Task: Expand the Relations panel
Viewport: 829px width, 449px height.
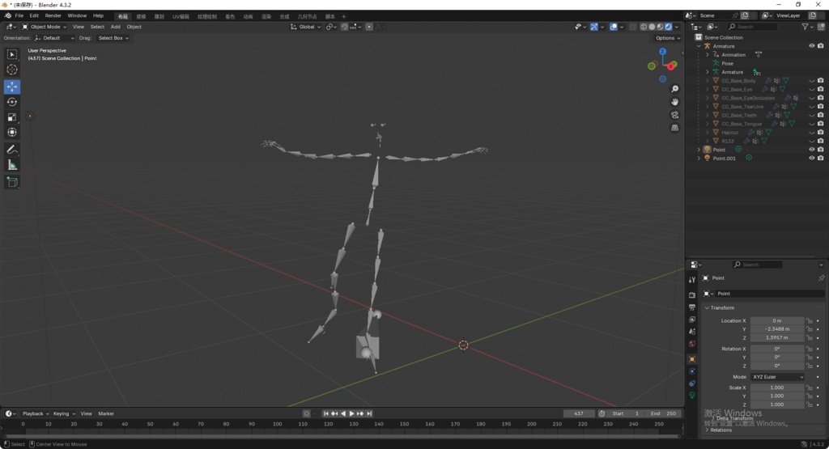Action: point(721,430)
